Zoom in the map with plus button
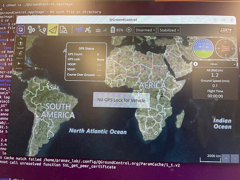This screenshot has width=240, height=180. [226, 159]
